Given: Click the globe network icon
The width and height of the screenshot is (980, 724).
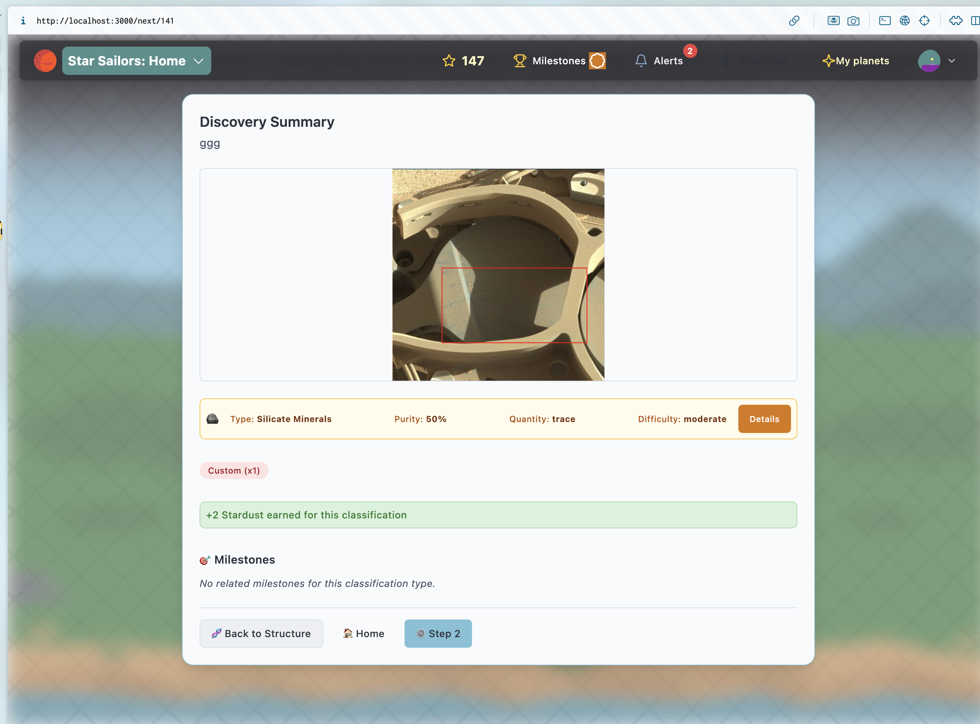Looking at the screenshot, I should [904, 20].
